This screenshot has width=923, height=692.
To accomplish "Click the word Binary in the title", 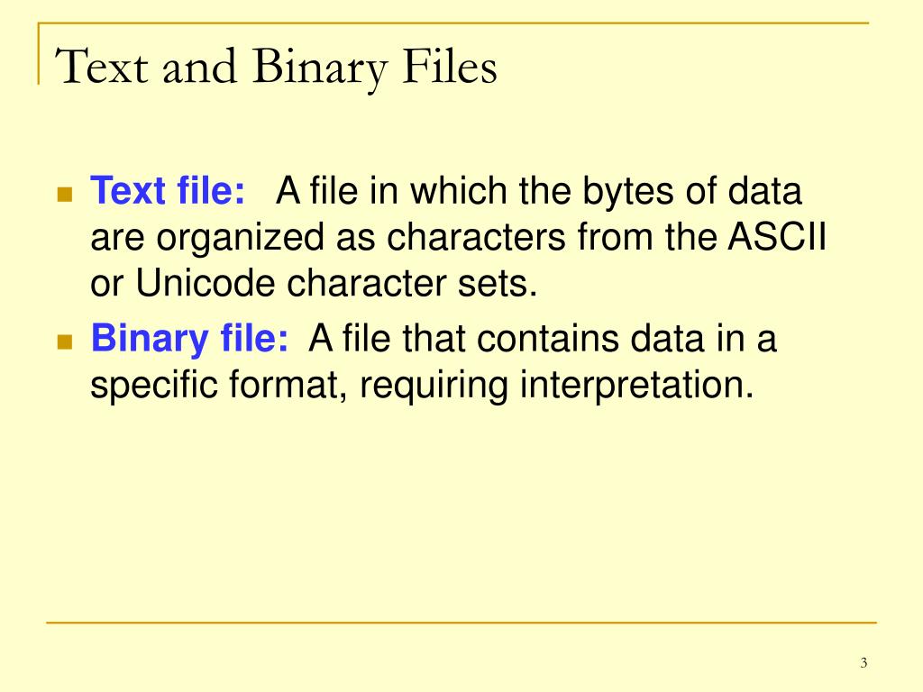I will pyautogui.click(x=320, y=68).
